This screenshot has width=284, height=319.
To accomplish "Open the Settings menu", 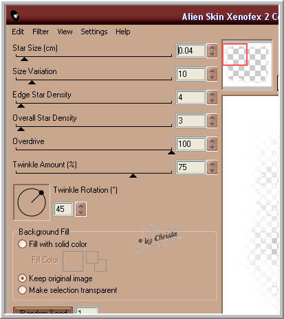I will click(94, 32).
